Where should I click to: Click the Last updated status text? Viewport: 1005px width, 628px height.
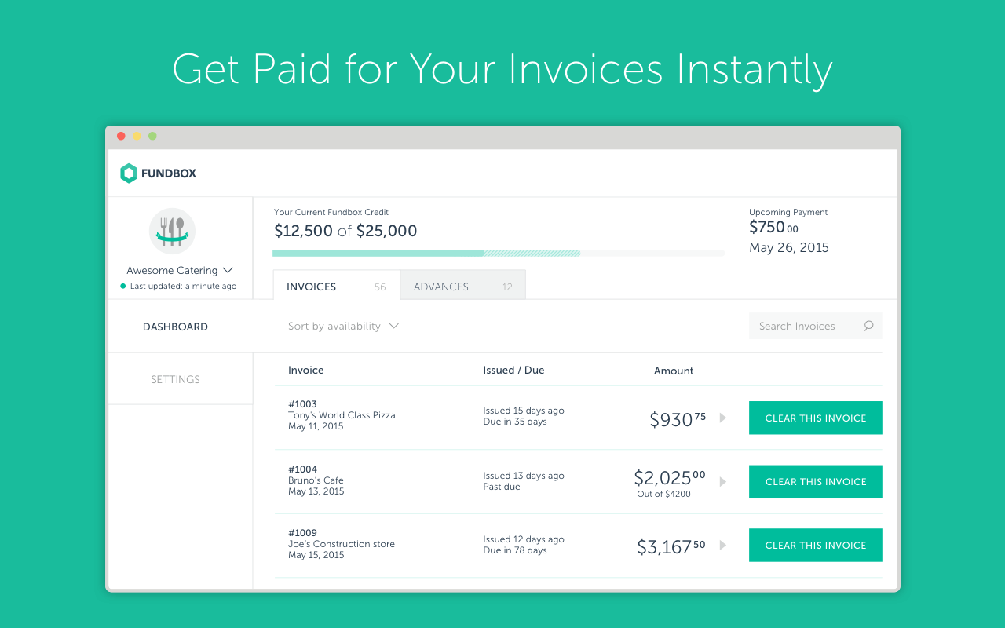183,287
